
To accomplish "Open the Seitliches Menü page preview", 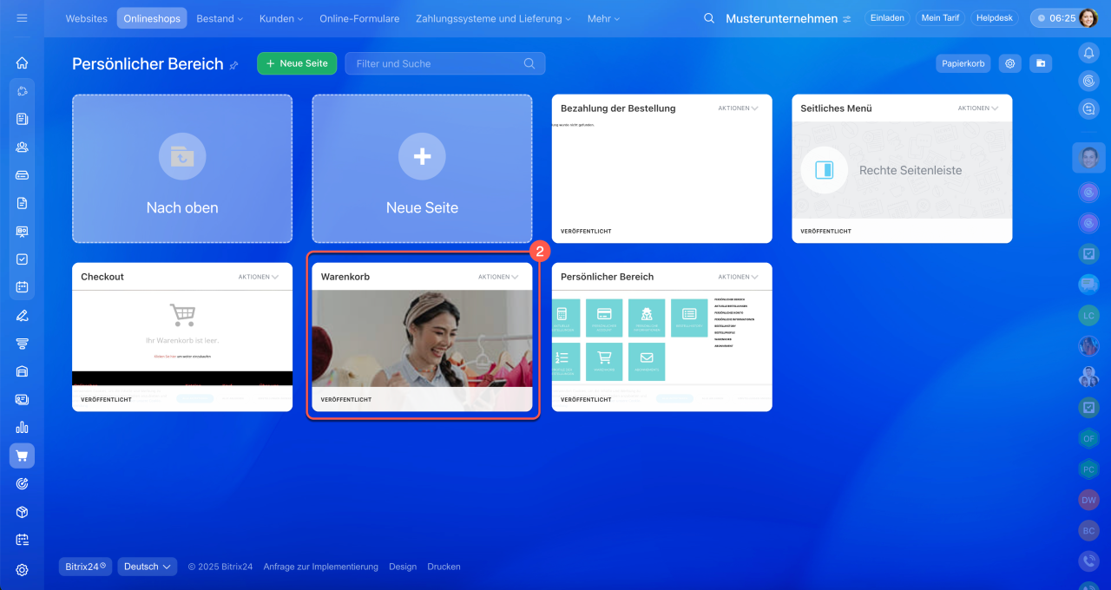I will tap(902, 170).
